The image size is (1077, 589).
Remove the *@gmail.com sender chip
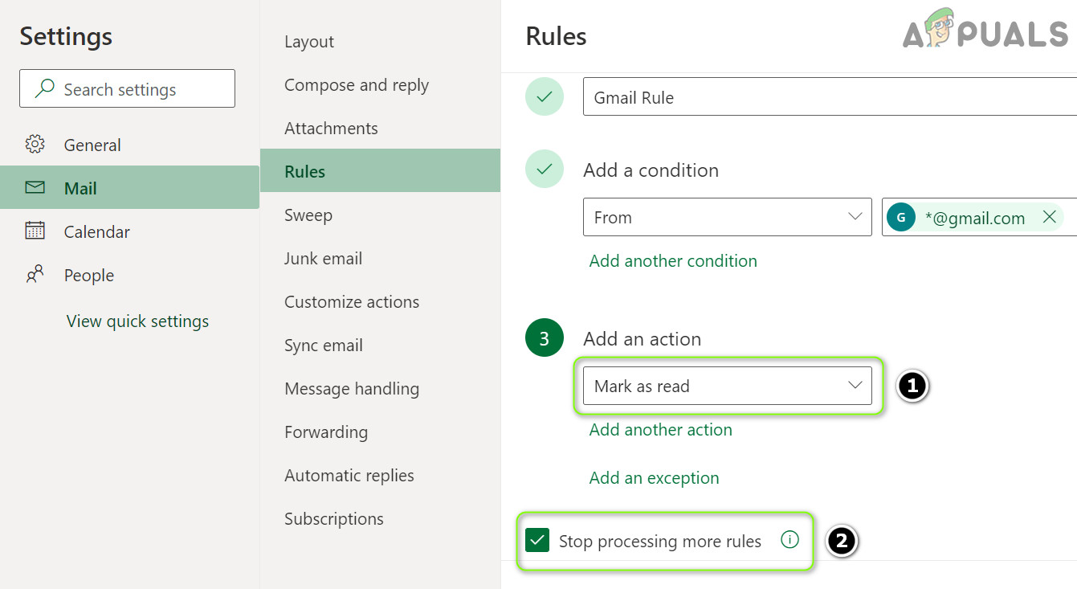point(1049,217)
